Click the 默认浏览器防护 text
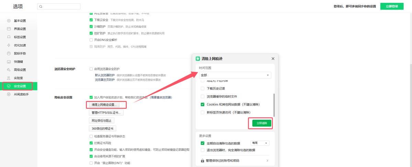The image size is (412, 167). 105,75
